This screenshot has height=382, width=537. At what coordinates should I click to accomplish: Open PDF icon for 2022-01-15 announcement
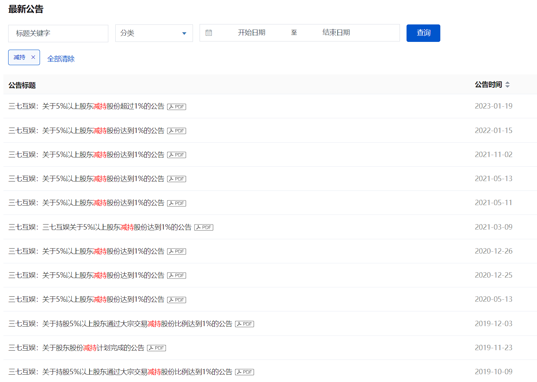pos(177,131)
